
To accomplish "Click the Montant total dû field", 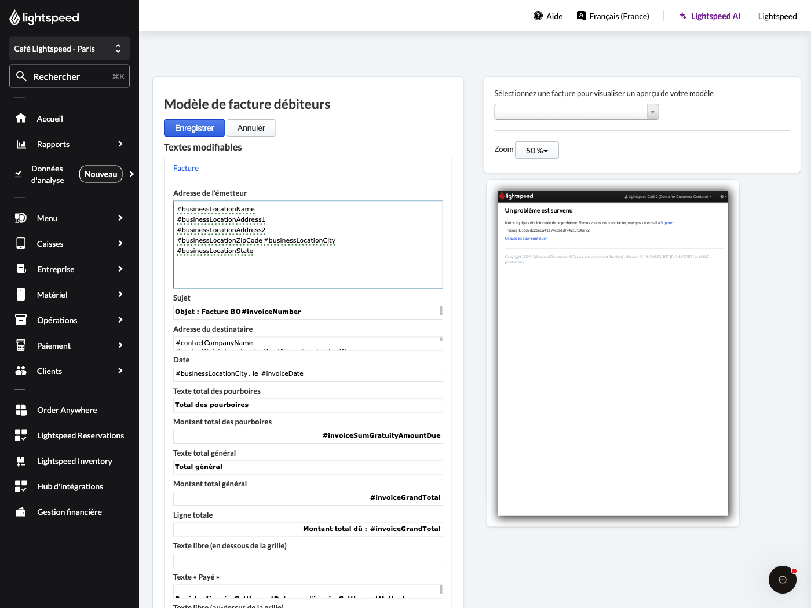I will pos(308,529).
